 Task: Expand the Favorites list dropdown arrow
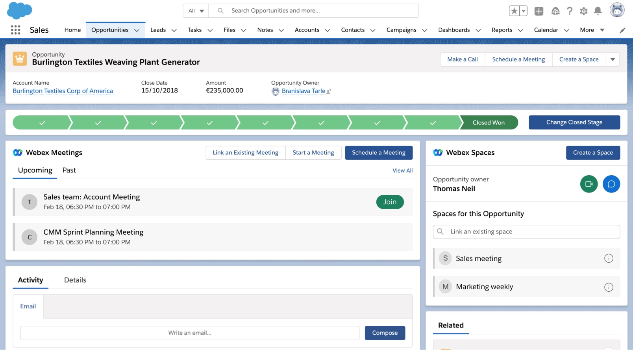[x=524, y=11]
